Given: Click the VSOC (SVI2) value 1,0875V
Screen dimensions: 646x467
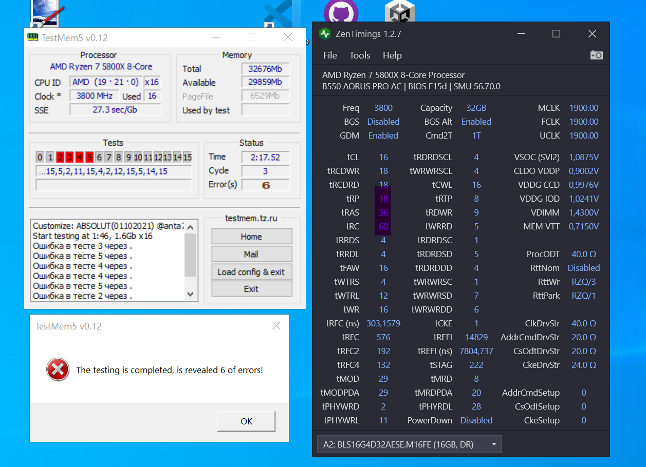Looking at the screenshot, I should click(584, 157).
